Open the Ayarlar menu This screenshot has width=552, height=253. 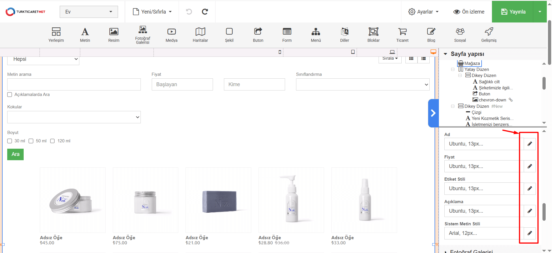(x=423, y=12)
